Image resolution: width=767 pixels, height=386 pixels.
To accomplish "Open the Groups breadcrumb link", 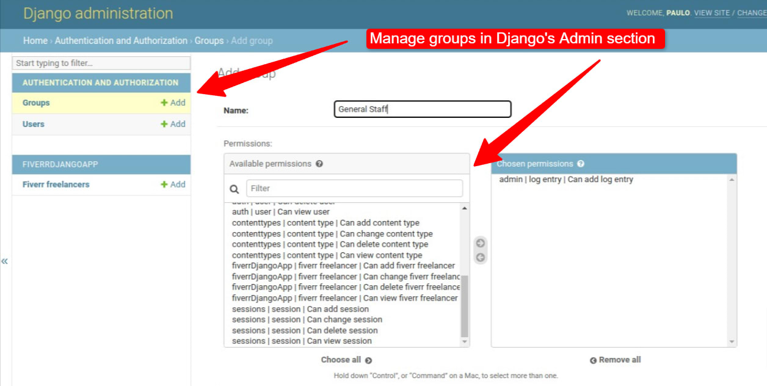I will click(209, 40).
